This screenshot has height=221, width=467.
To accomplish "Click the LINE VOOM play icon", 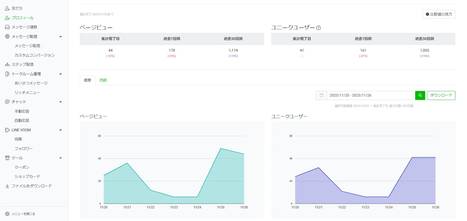I will 7,130.
